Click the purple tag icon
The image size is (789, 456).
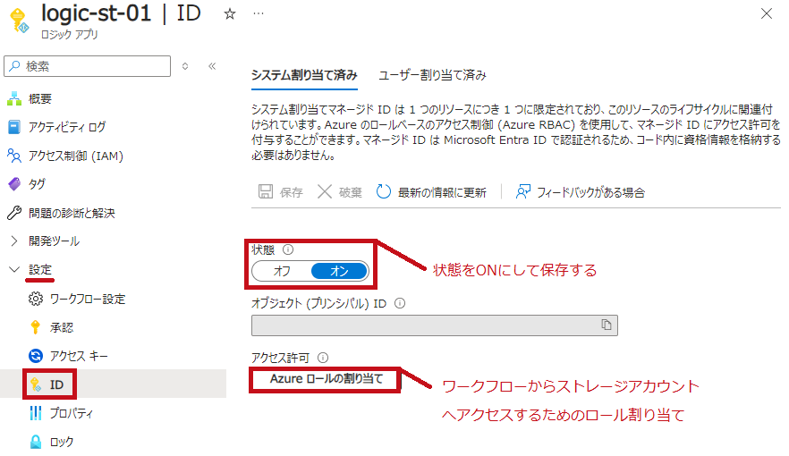click(14, 184)
